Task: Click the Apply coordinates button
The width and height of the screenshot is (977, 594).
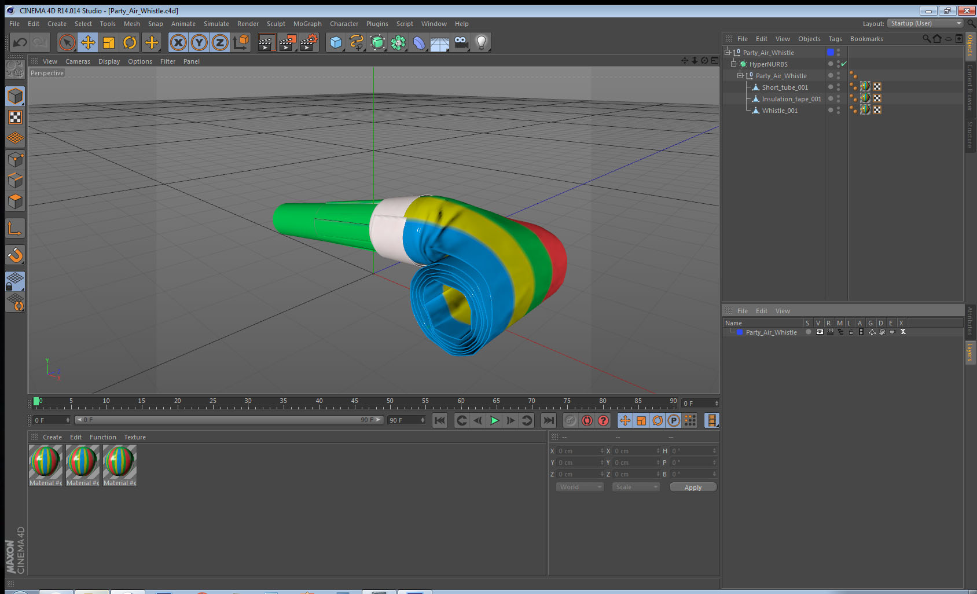Action: [693, 487]
